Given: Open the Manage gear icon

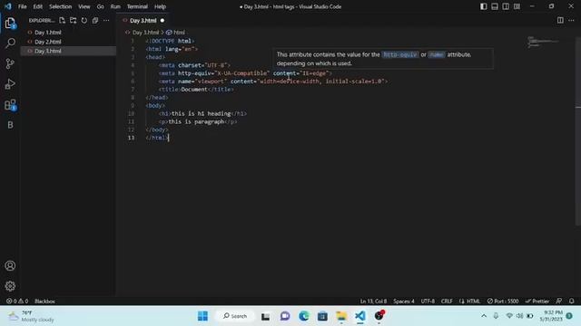Looking at the screenshot, I should pos(10,286).
